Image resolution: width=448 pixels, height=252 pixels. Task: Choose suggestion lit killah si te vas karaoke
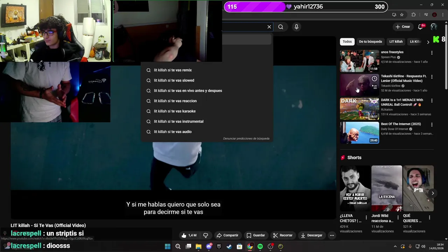[206, 111]
